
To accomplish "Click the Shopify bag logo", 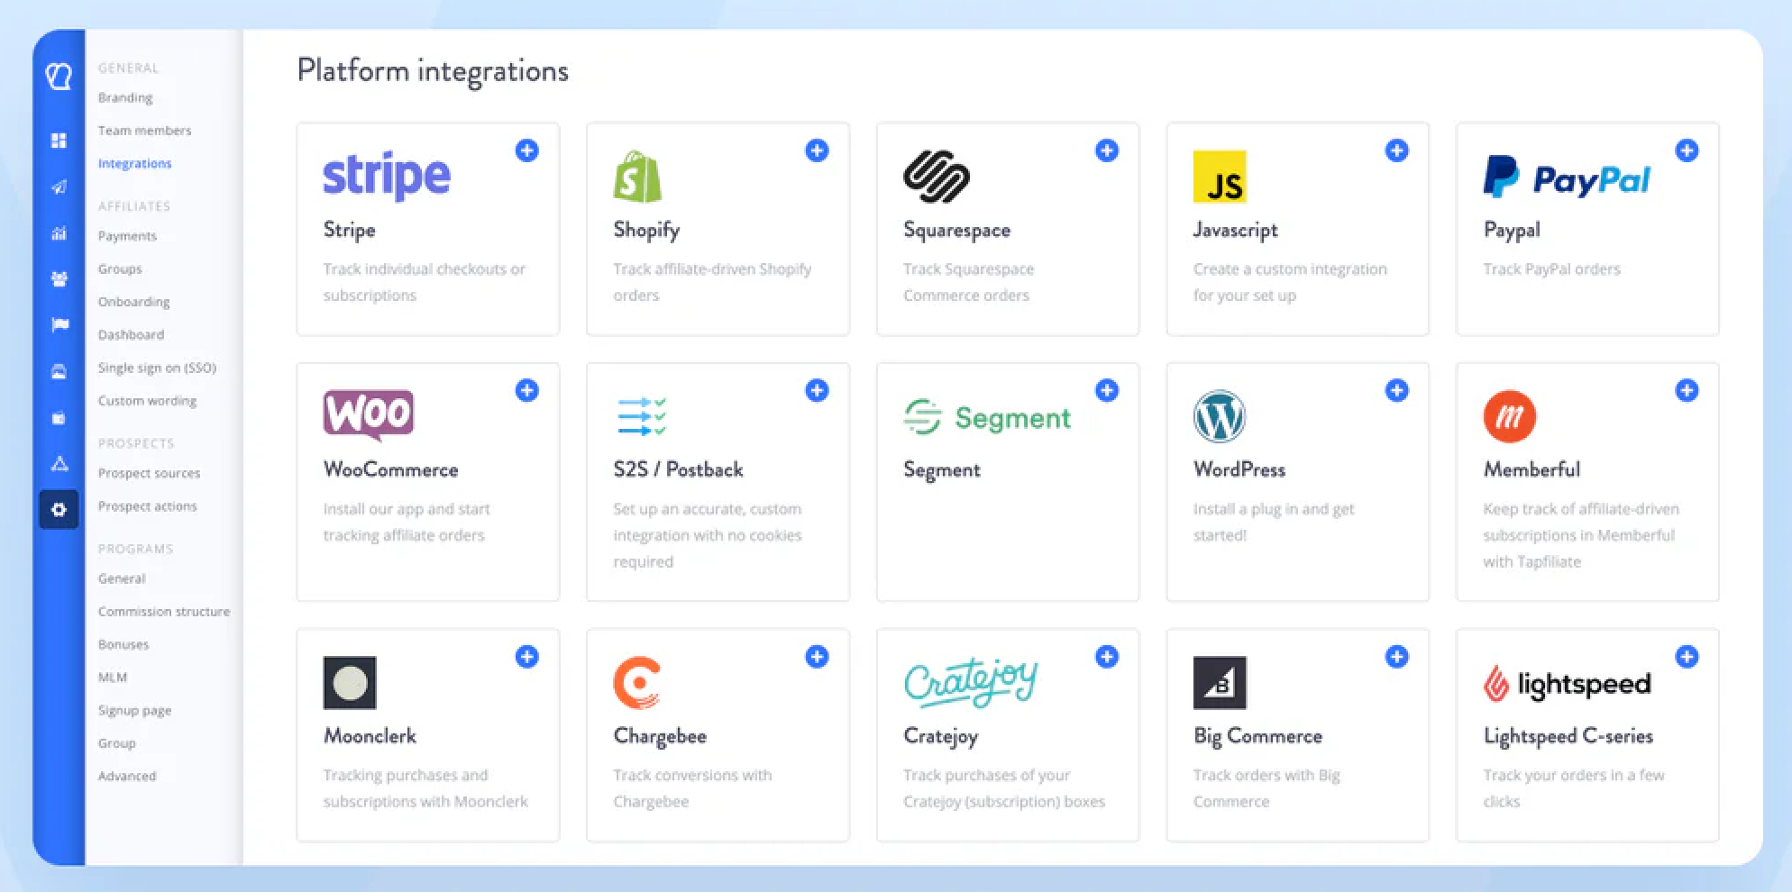I will tap(637, 177).
